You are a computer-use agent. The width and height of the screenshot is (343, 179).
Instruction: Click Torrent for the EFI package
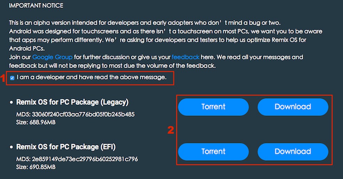pyautogui.click(x=213, y=151)
